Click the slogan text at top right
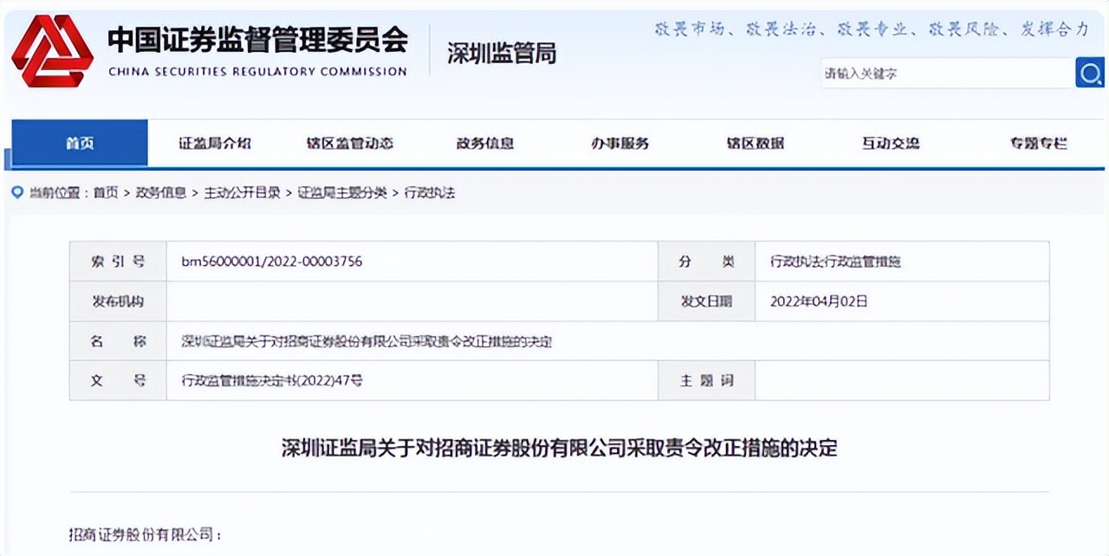Viewport: 1109px width, 556px height. pos(872,29)
